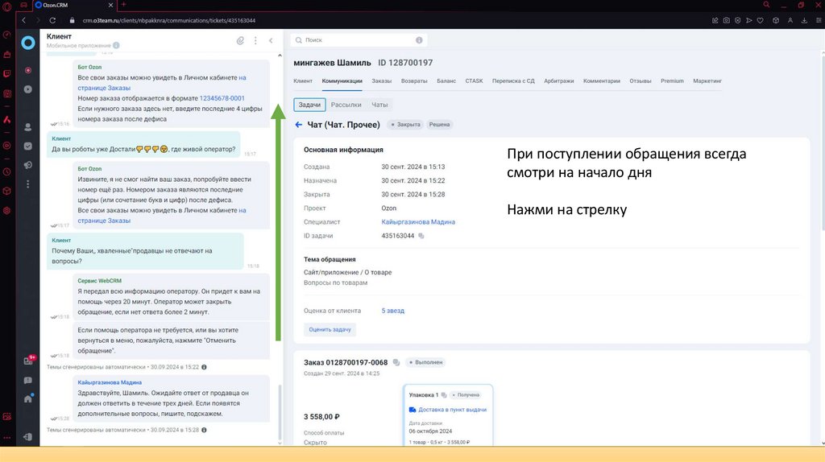Reload the page in the browser toolbar

tap(52, 20)
